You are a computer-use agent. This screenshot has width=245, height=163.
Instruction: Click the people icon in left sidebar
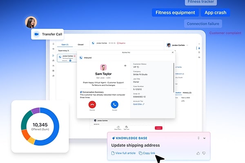(53, 66)
